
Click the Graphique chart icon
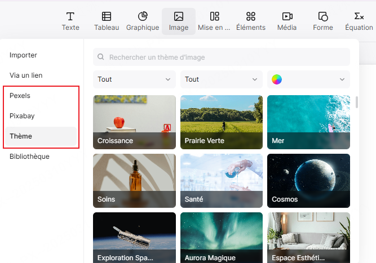pyautogui.click(x=143, y=17)
